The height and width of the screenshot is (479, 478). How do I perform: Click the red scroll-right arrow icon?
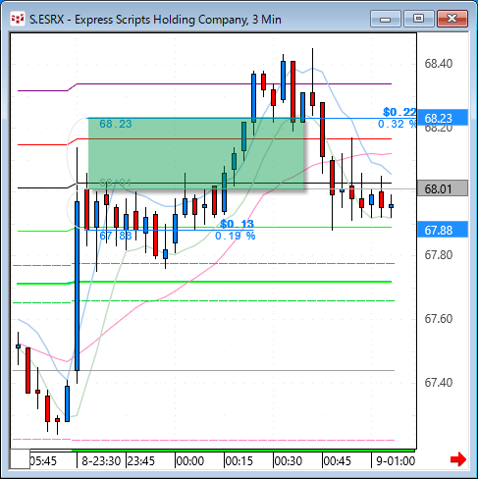tap(458, 459)
